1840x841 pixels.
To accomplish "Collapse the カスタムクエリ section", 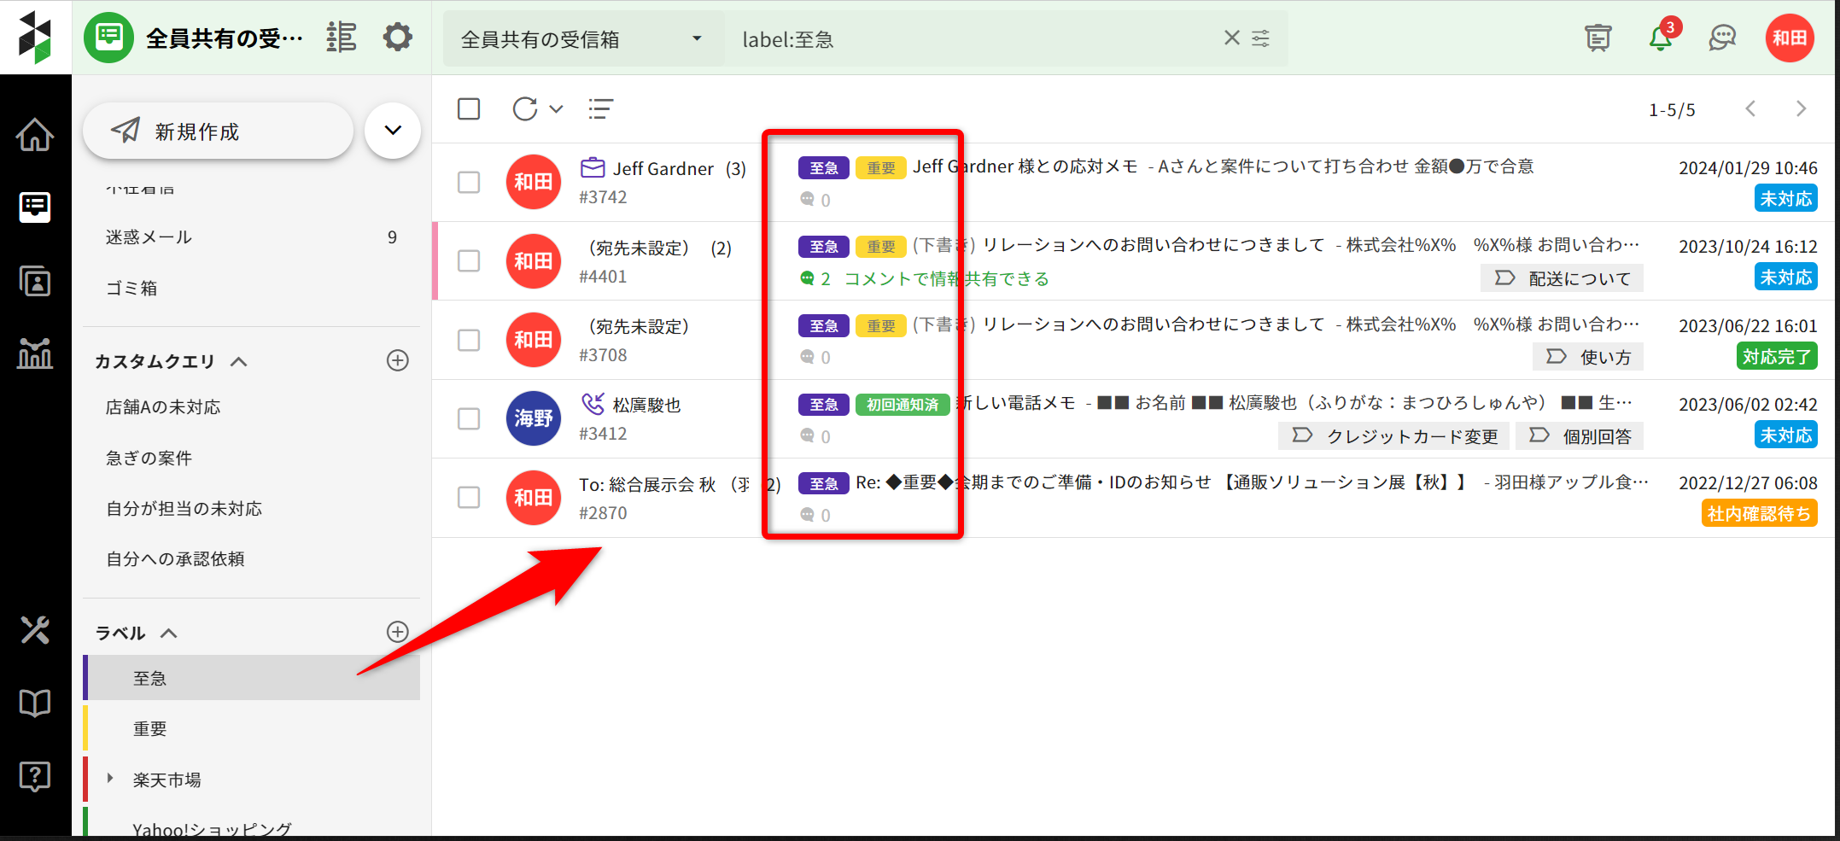I will click(239, 362).
